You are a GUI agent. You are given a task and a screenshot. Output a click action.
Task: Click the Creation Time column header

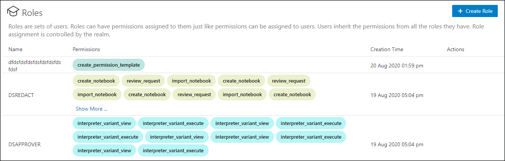386,49
